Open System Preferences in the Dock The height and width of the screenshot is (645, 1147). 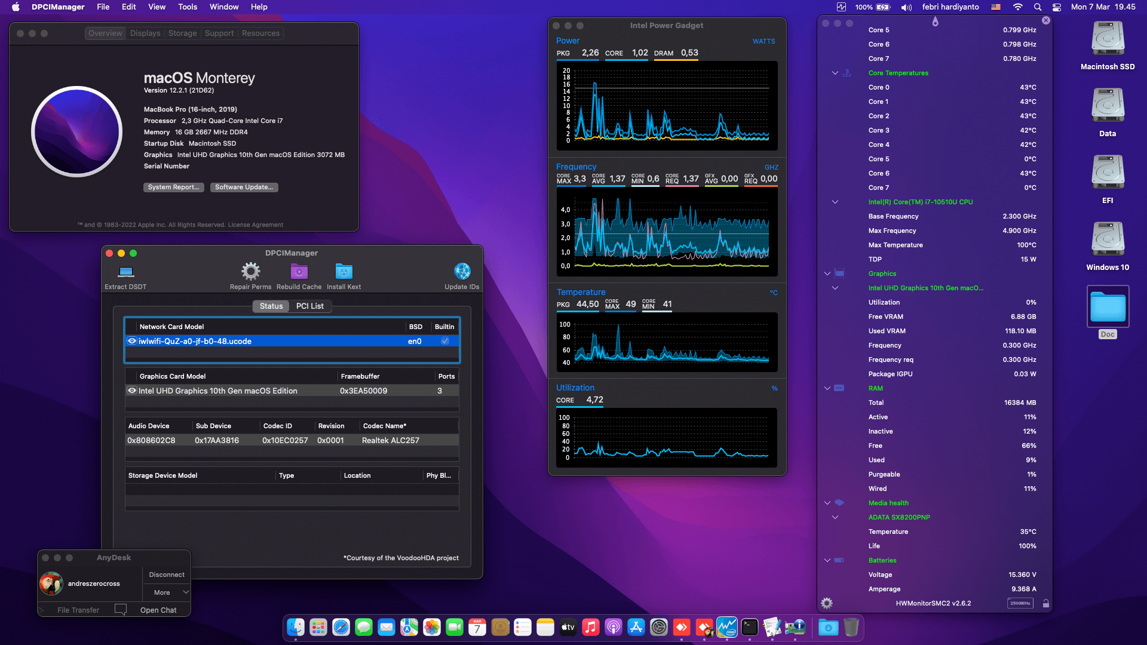point(659,627)
